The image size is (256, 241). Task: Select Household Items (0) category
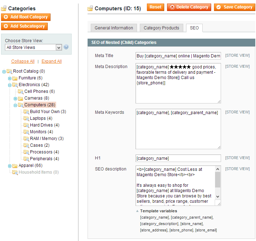coord(39,172)
